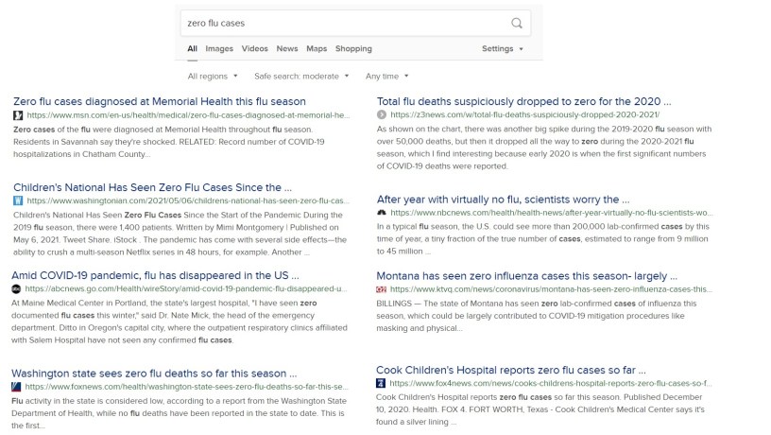The image size is (771, 435).
Task: Click the Washingtonian favicon icon
Action: coord(18,200)
